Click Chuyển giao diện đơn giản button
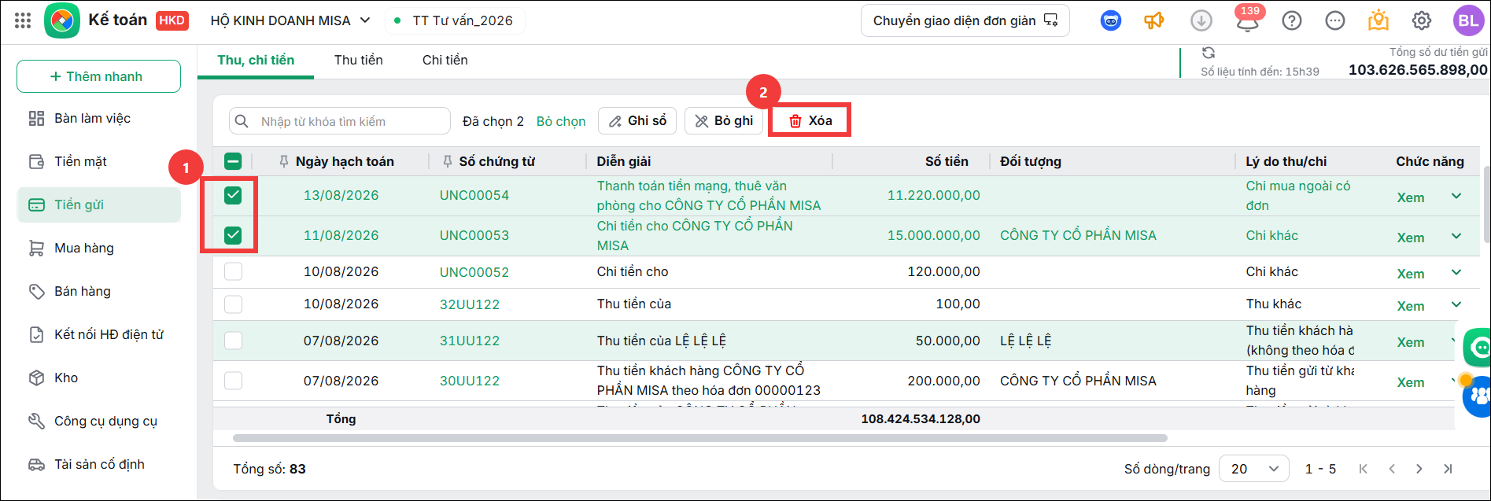 pyautogui.click(x=965, y=20)
